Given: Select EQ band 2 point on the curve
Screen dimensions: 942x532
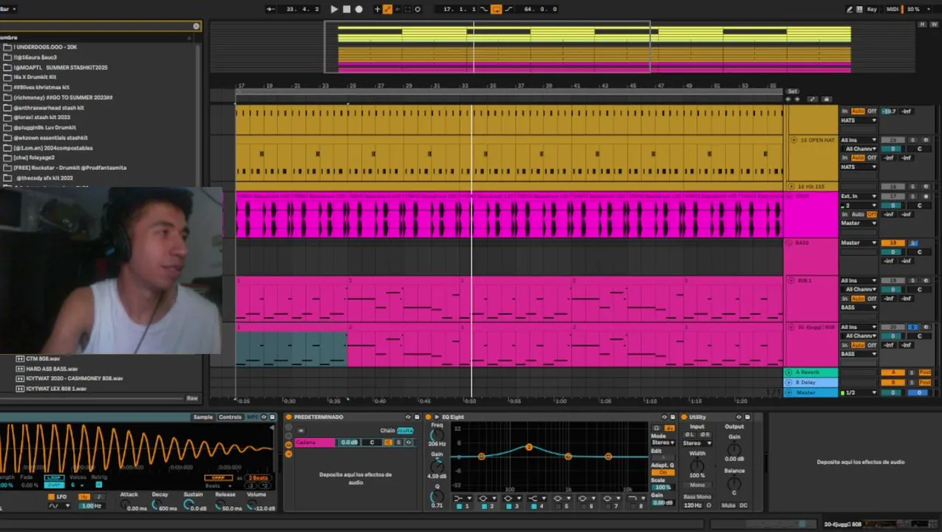Looking at the screenshot, I should tap(529, 447).
